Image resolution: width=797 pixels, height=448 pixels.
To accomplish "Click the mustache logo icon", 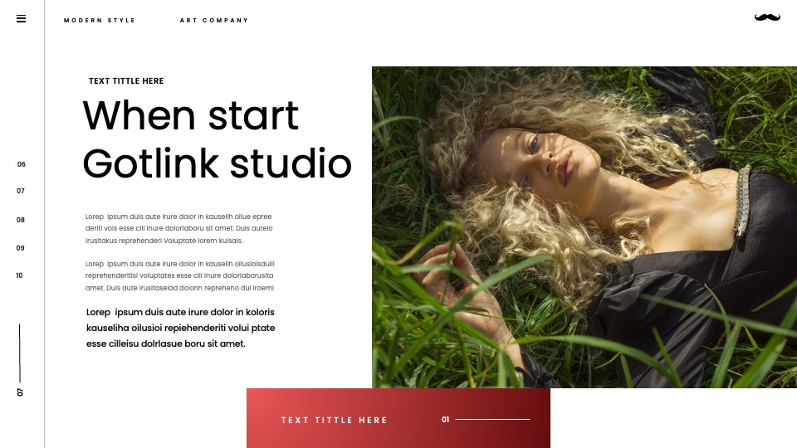I will pyautogui.click(x=767, y=17).
